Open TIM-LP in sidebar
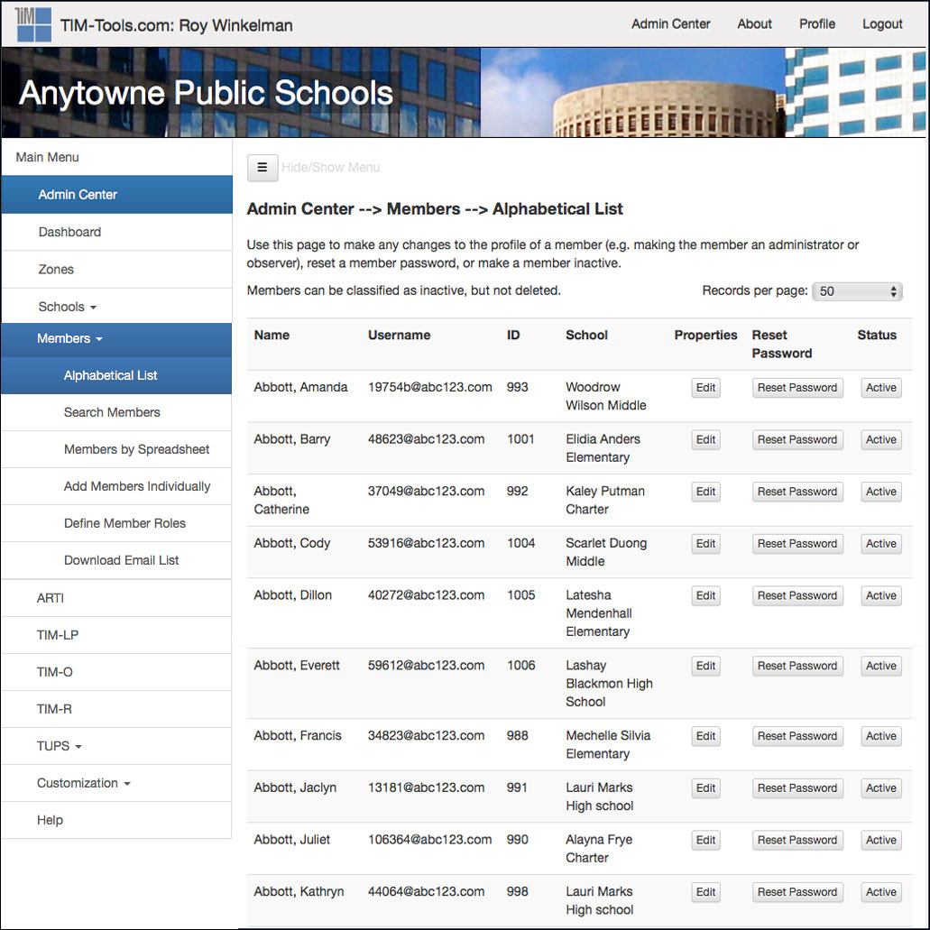Viewport: 930px width, 930px height. pos(117,635)
